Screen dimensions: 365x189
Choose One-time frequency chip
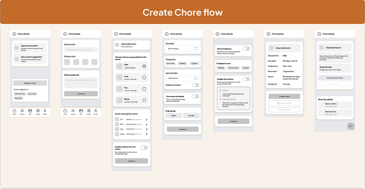click(171, 63)
